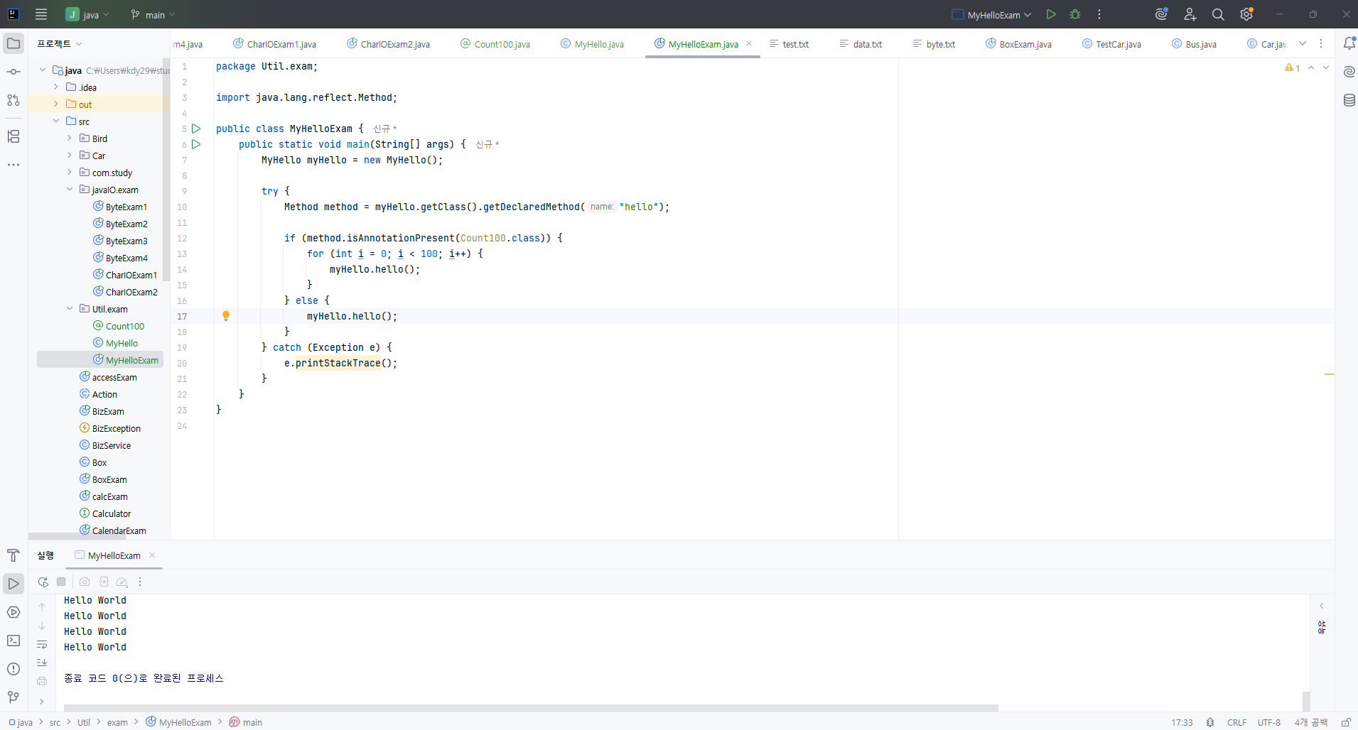The height and width of the screenshot is (730, 1358).
Task: Open java project dropdown in title bar
Action: pyautogui.click(x=88, y=14)
